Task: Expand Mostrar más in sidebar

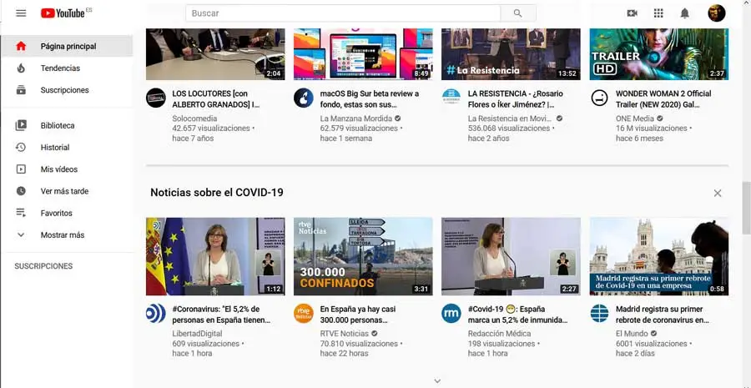Action: tap(67, 234)
